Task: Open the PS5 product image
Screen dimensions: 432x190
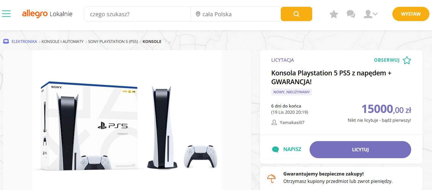Action: point(127,120)
